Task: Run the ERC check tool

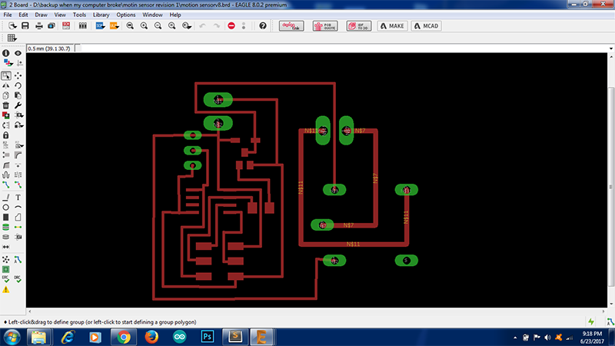Action: tap(6, 279)
